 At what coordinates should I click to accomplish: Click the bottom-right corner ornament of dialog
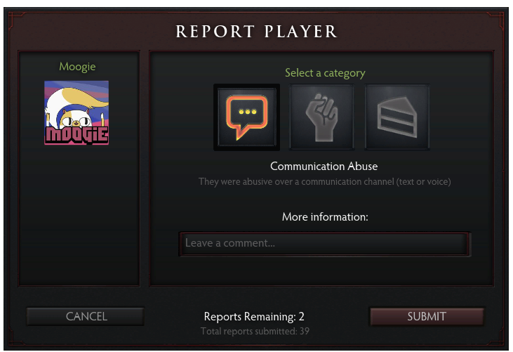pyautogui.click(x=498, y=337)
